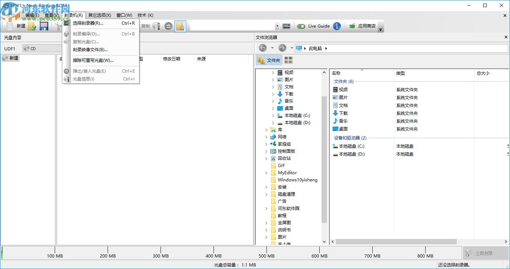Viewport: 510px width, 269px height.
Task: Go forward in the file browser
Action: 282,48
